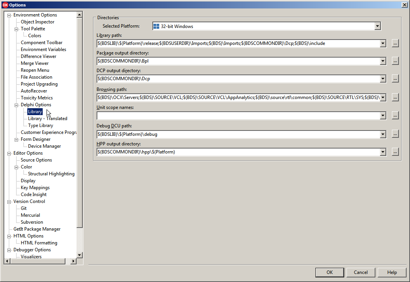Click the Help button
410x282 pixels.
pos(392,272)
